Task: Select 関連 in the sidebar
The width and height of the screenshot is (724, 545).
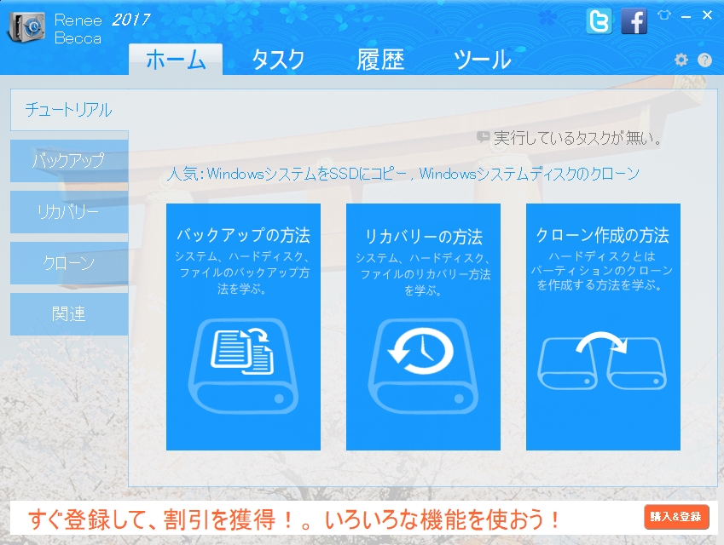Action: (69, 314)
